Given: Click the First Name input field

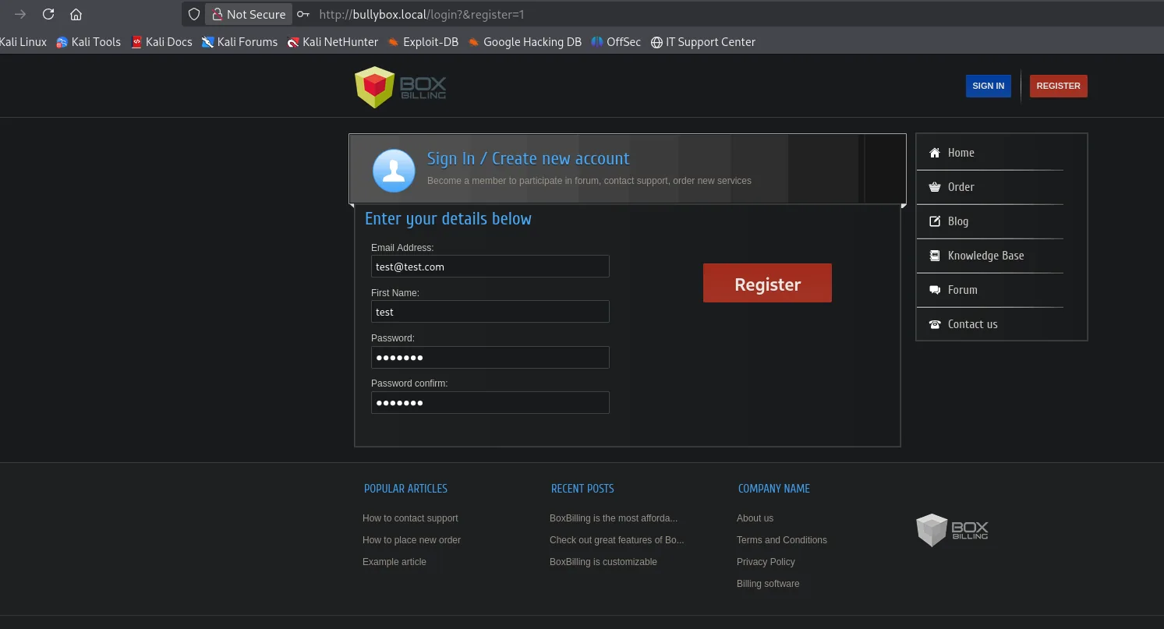Looking at the screenshot, I should pyautogui.click(x=490, y=312).
